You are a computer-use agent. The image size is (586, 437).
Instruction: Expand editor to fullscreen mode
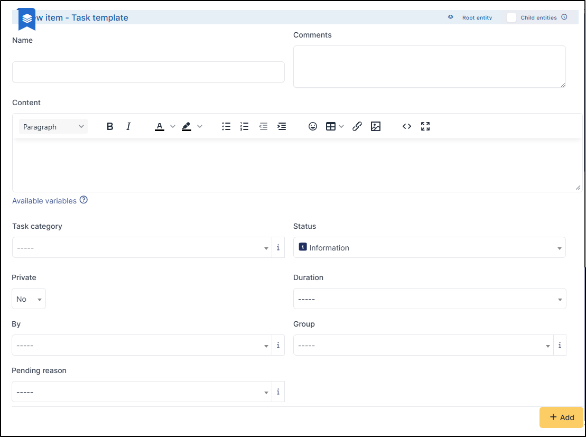425,126
